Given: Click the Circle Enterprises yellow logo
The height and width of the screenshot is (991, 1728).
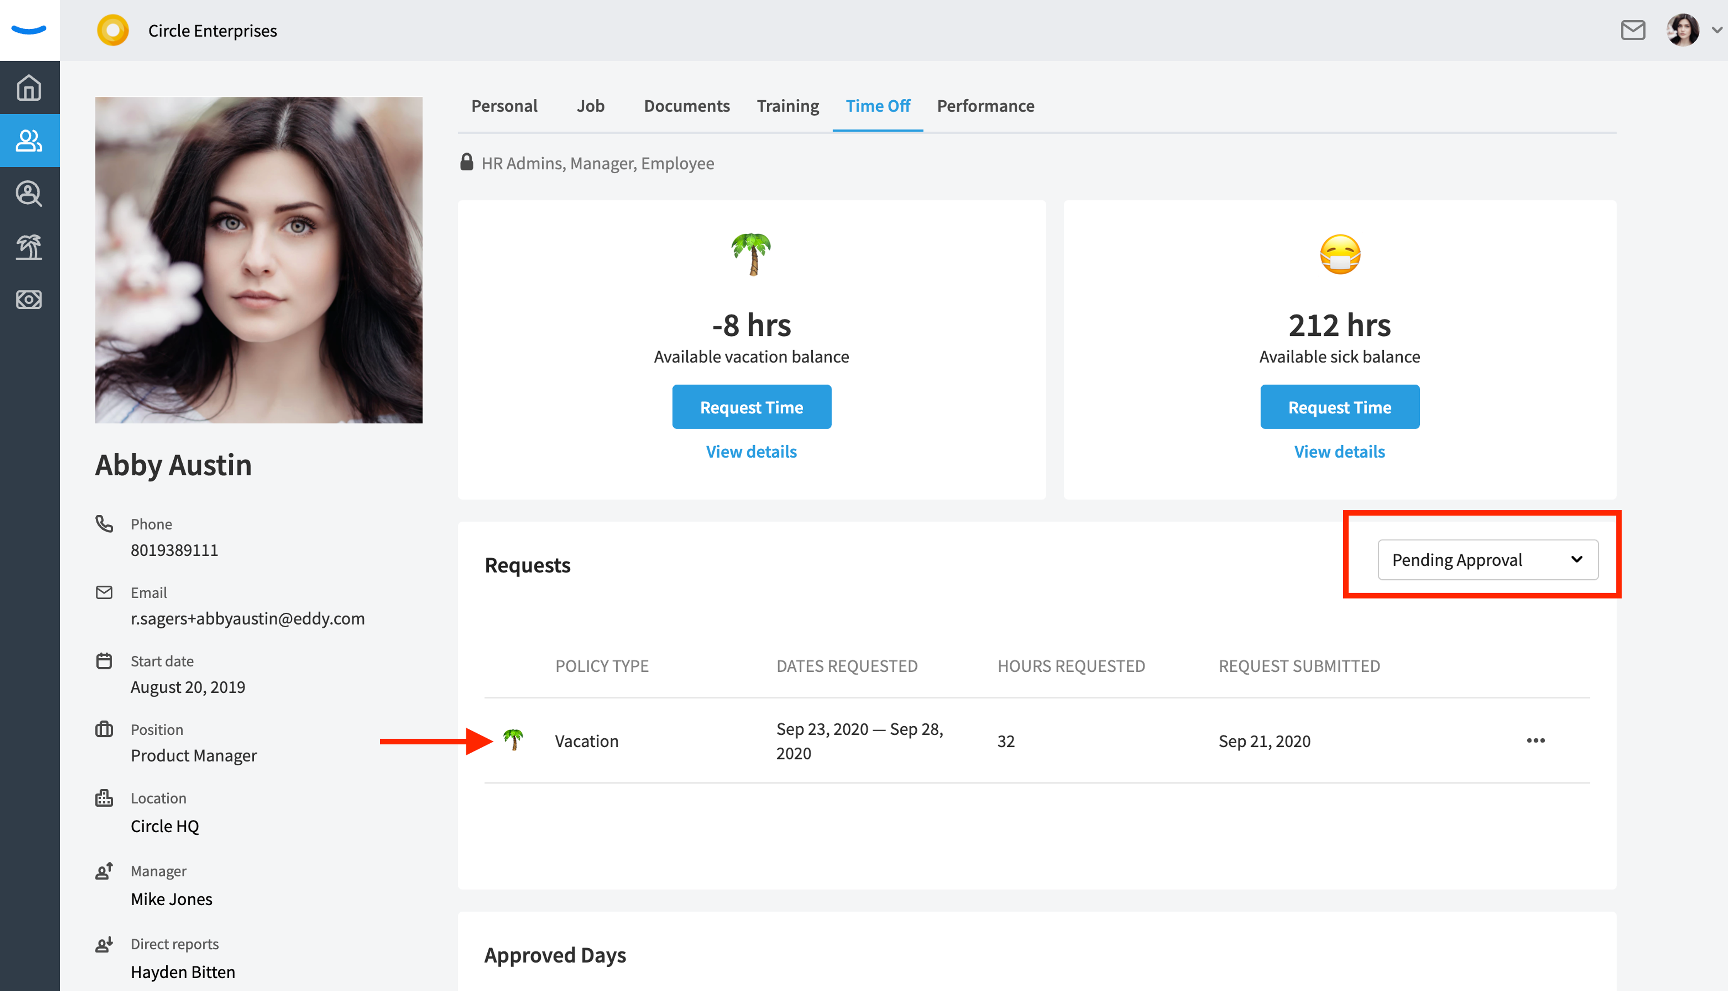Looking at the screenshot, I should 113,31.
